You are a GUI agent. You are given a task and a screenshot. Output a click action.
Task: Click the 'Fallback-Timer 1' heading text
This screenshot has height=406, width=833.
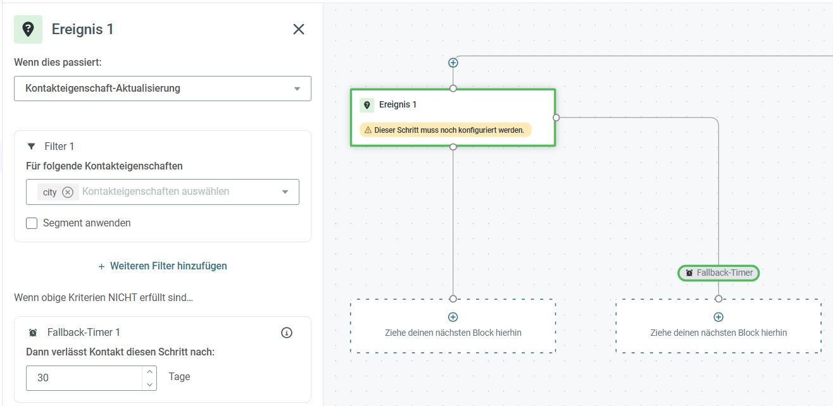(x=84, y=333)
